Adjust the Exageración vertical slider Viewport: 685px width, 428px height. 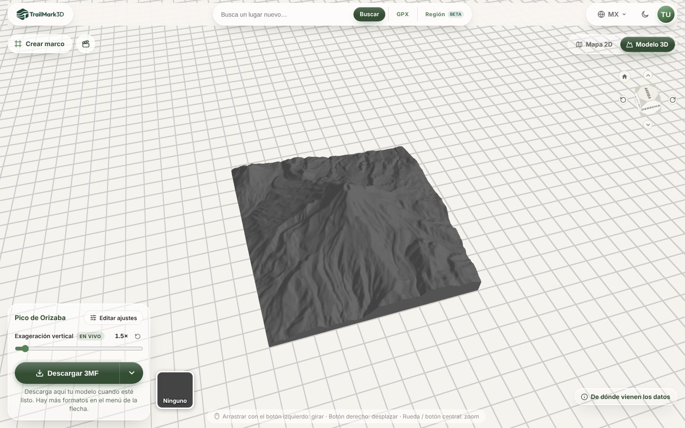point(79,349)
